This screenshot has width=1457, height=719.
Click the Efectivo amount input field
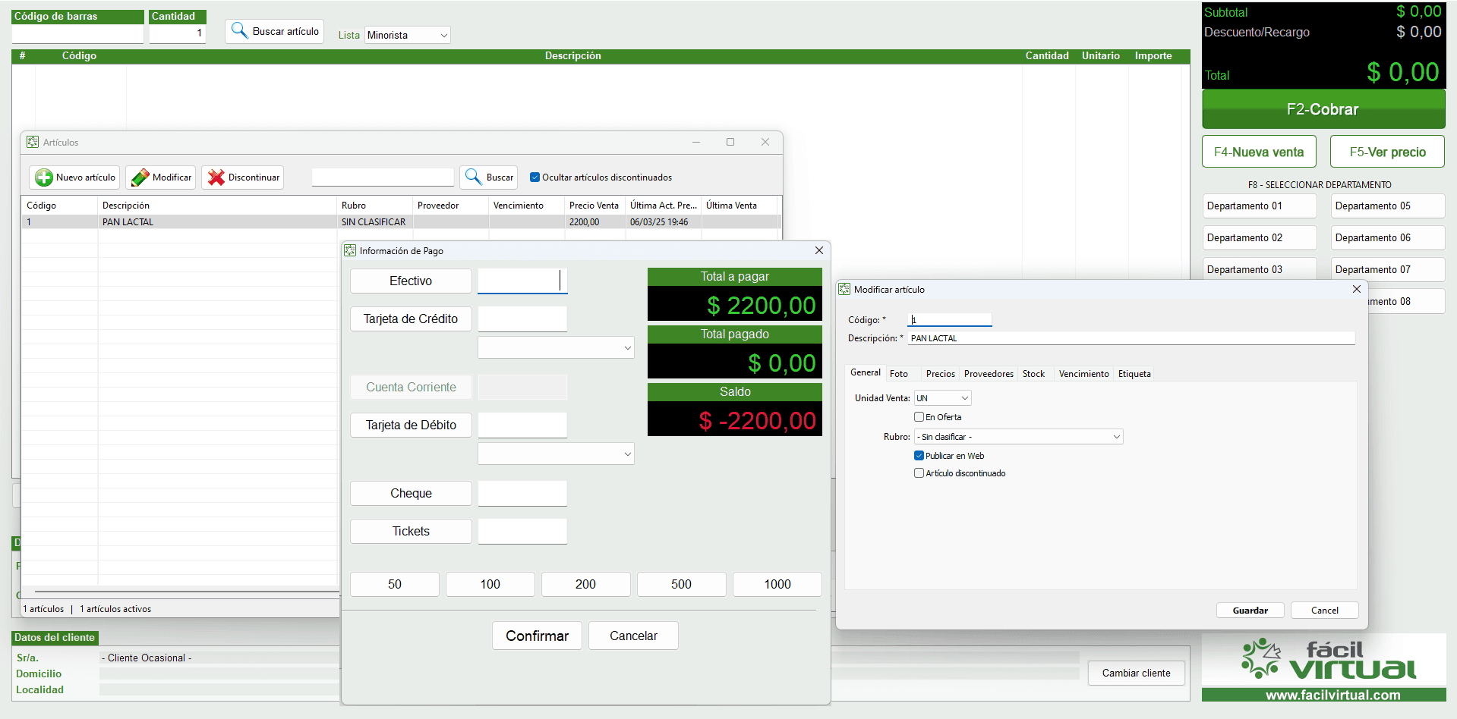pyautogui.click(x=522, y=281)
